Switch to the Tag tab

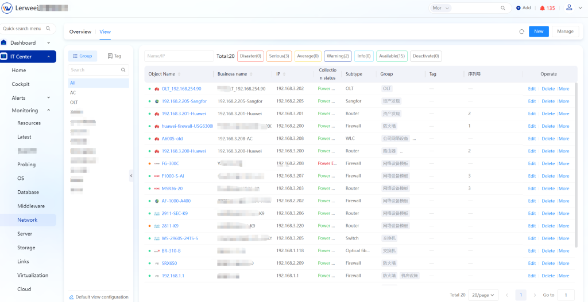pyautogui.click(x=114, y=56)
